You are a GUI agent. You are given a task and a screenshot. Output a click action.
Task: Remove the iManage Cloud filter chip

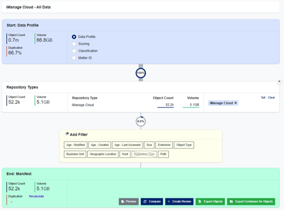[235, 103]
